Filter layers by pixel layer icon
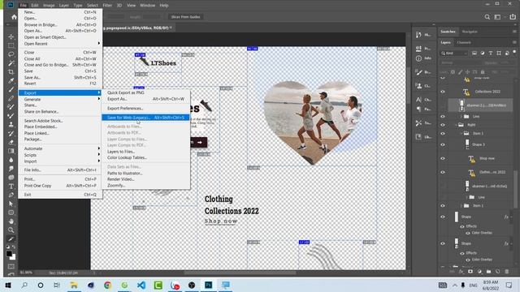 click(x=474, y=54)
